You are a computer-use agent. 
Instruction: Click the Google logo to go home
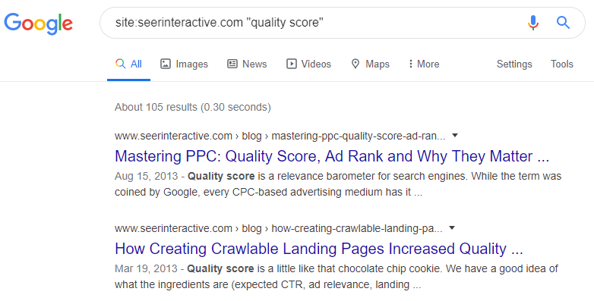[x=38, y=24]
